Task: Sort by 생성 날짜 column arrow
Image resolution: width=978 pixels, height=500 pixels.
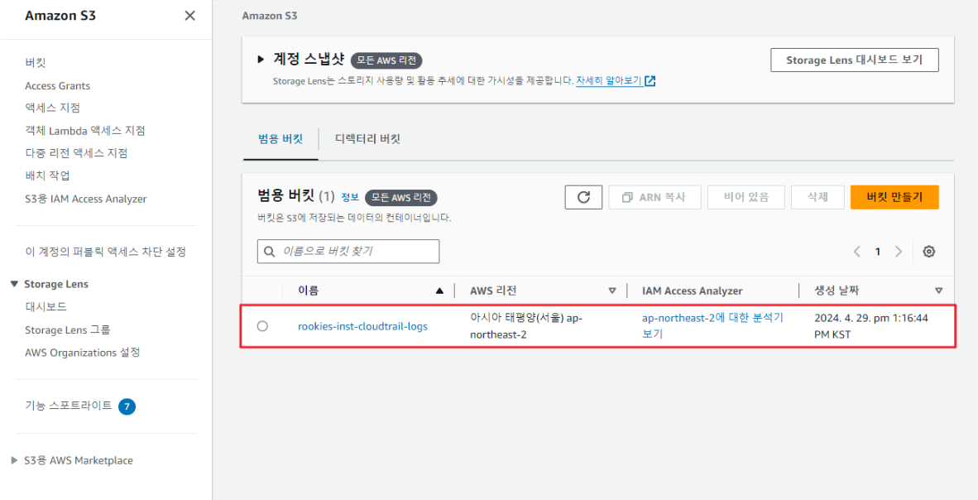Action: [939, 291]
